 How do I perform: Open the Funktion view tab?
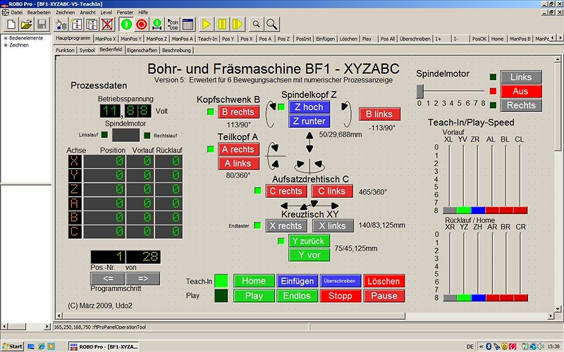(x=65, y=50)
